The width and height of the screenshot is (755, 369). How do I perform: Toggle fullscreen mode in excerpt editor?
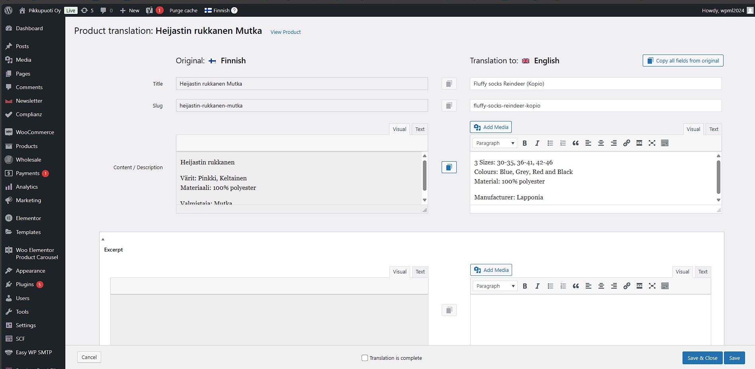[x=652, y=286]
